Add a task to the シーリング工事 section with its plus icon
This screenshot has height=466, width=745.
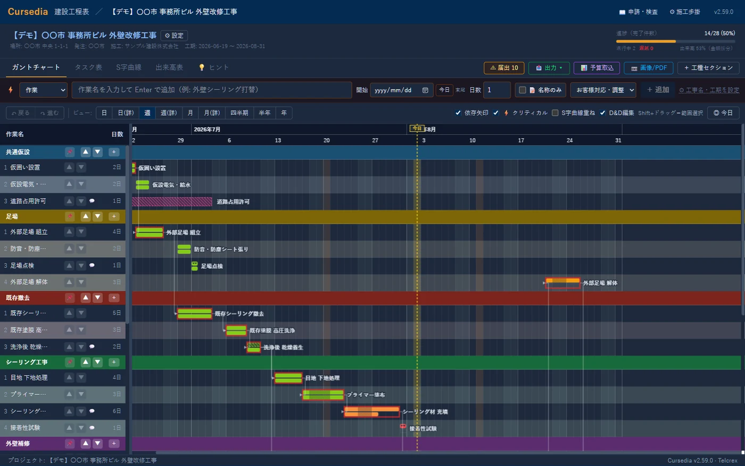click(x=114, y=362)
